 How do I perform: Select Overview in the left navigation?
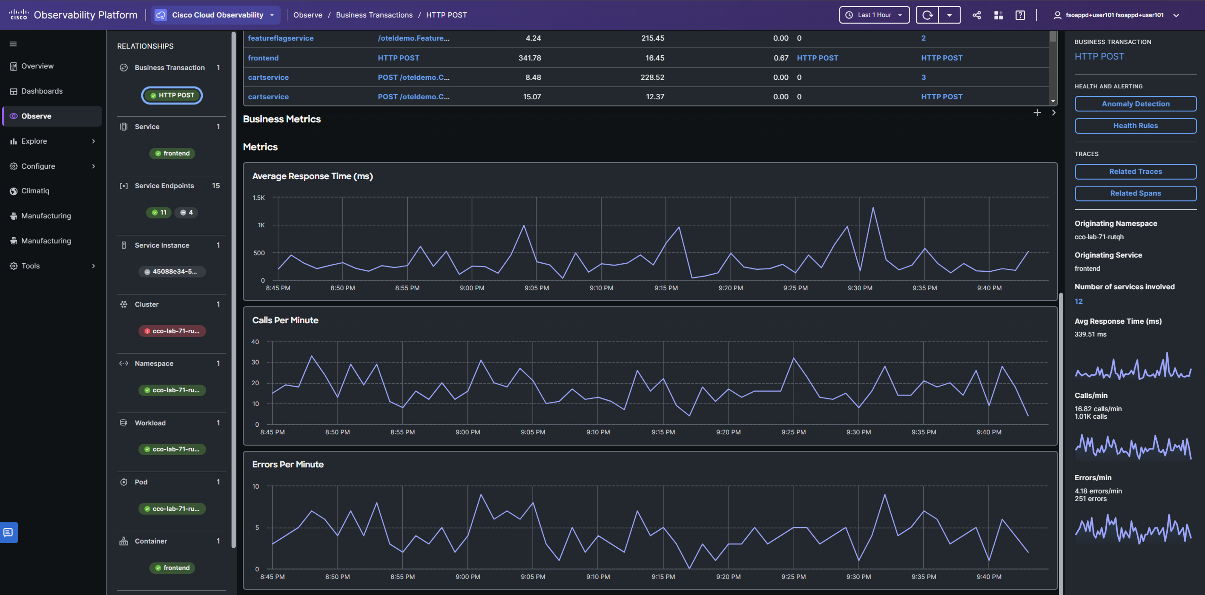click(x=38, y=66)
